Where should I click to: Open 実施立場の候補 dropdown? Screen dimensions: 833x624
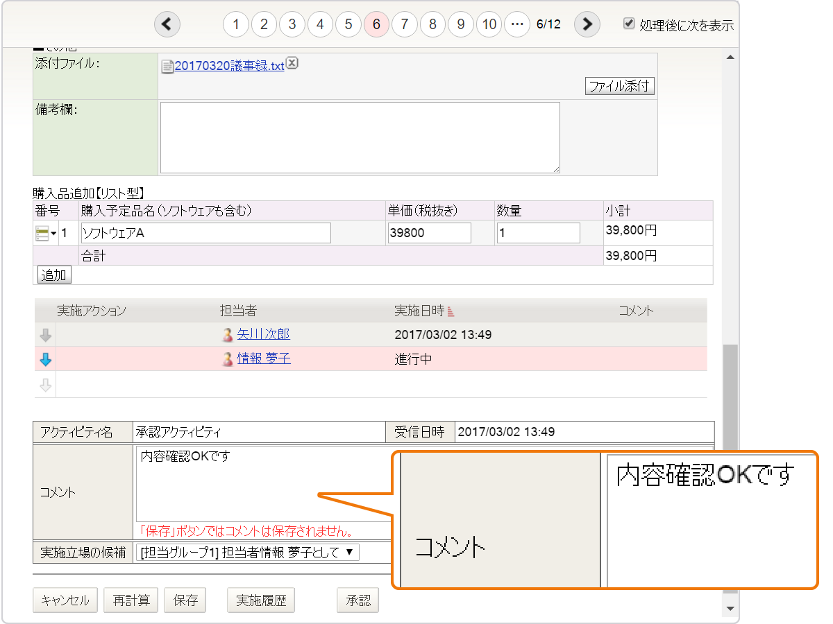pos(248,553)
